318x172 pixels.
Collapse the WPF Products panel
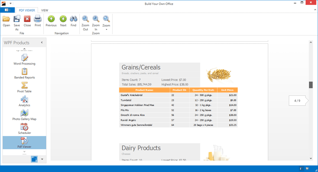tap(42, 42)
